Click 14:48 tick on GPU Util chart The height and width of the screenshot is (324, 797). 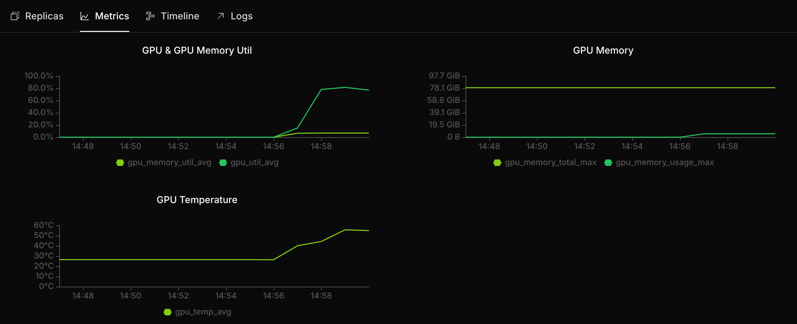(83, 146)
